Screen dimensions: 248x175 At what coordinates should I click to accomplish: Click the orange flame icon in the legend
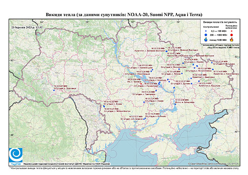(232, 39)
